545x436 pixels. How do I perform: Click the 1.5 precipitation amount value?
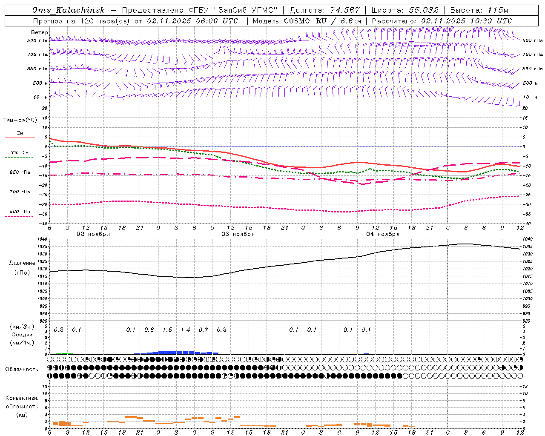pyautogui.click(x=167, y=330)
